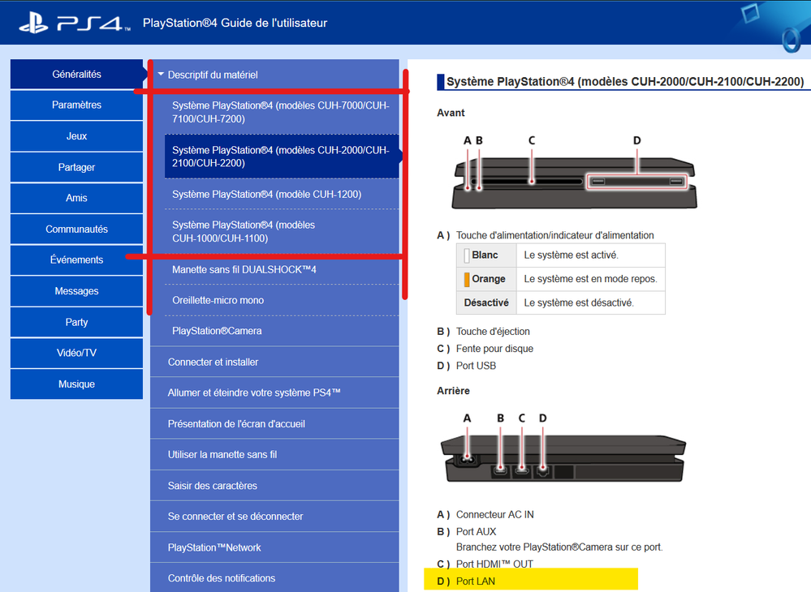Viewport: 811px width, 592px height.
Task: Click 'Le système est en mode repos.' cell
Action: [591, 279]
